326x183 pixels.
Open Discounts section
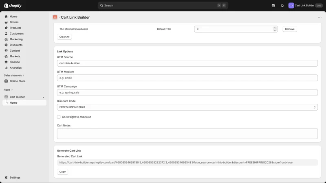tap(16, 45)
